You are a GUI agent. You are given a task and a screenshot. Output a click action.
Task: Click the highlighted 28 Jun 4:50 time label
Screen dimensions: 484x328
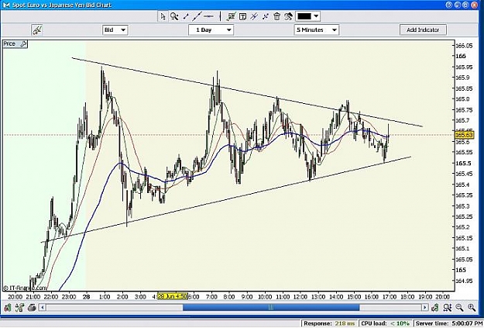coord(172,296)
